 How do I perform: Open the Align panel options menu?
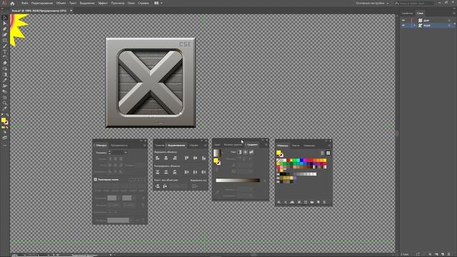coord(205,145)
